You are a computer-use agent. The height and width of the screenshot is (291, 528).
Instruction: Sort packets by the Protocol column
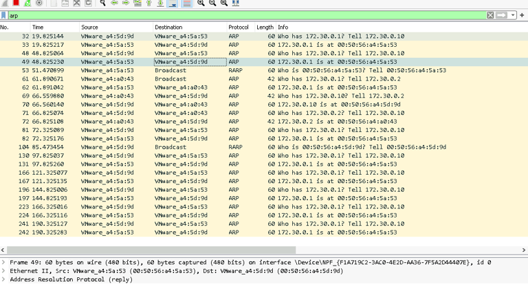coord(241,28)
